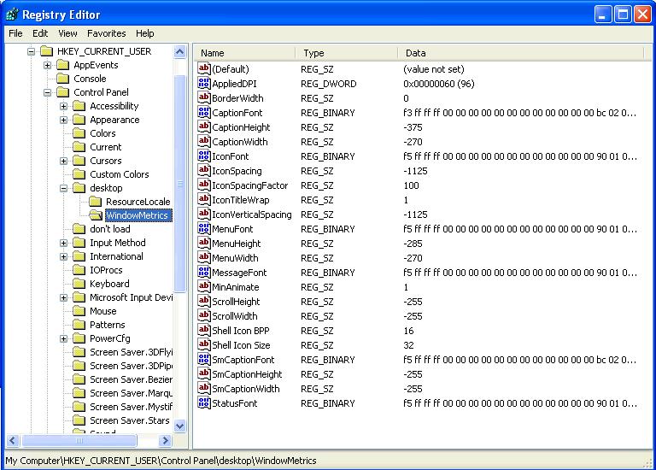The height and width of the screenshot is (470, 656).
Task: Click the StatusFont binary value icon
Action: [x=204, y=402]
